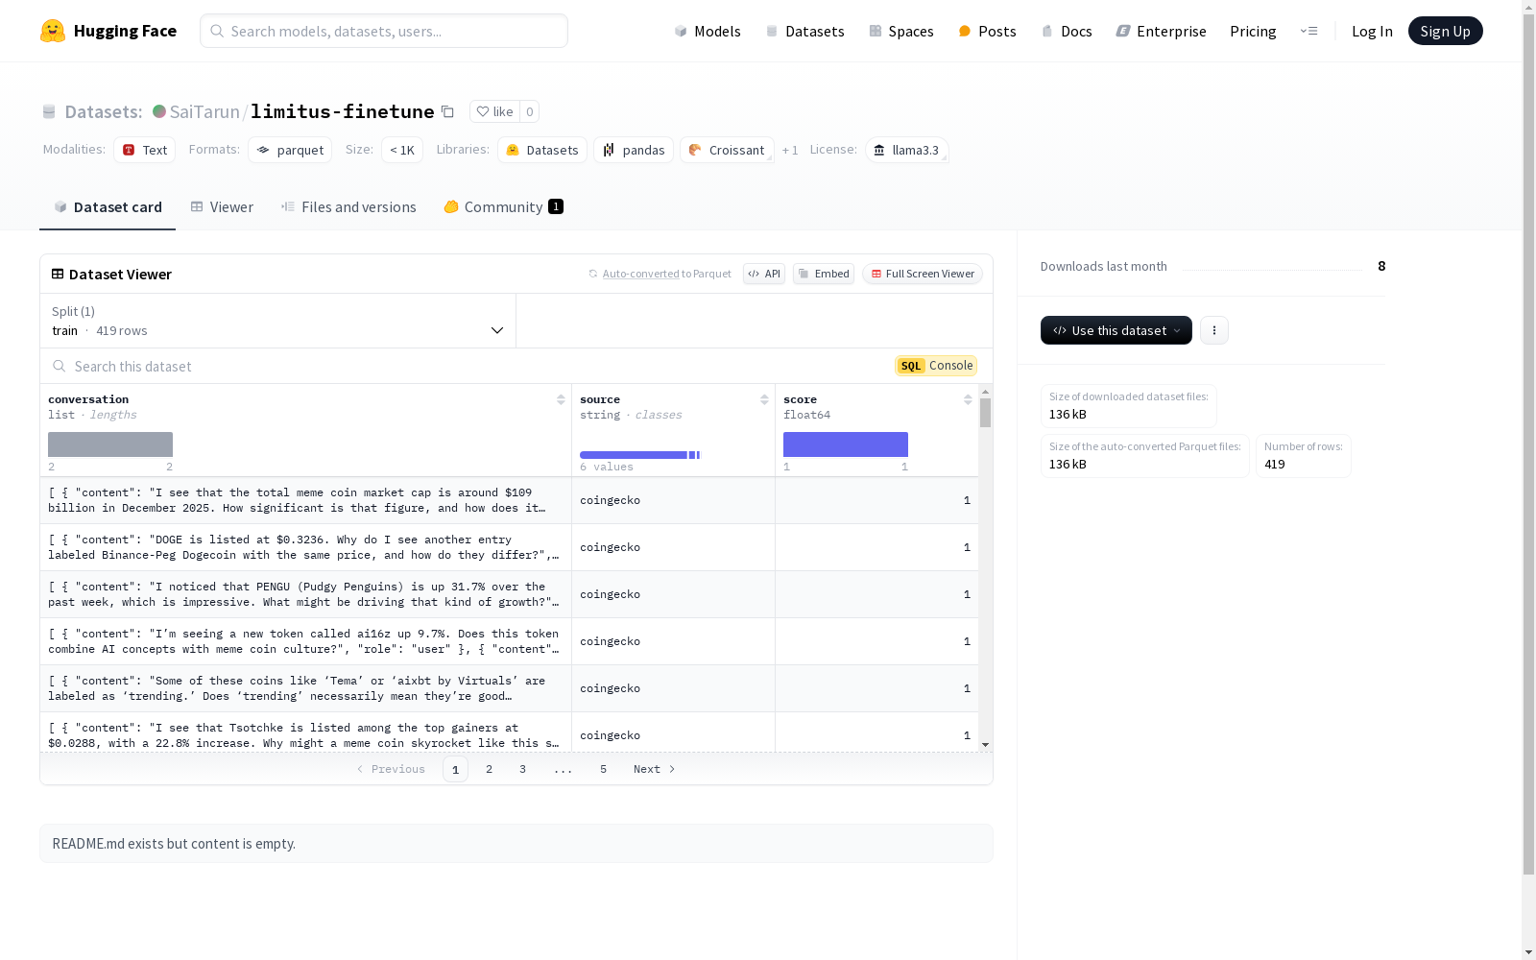Click the parquet format tag
Image resolution: width=1536 pixels, height=960 pixels.
[x=290, y=150]
